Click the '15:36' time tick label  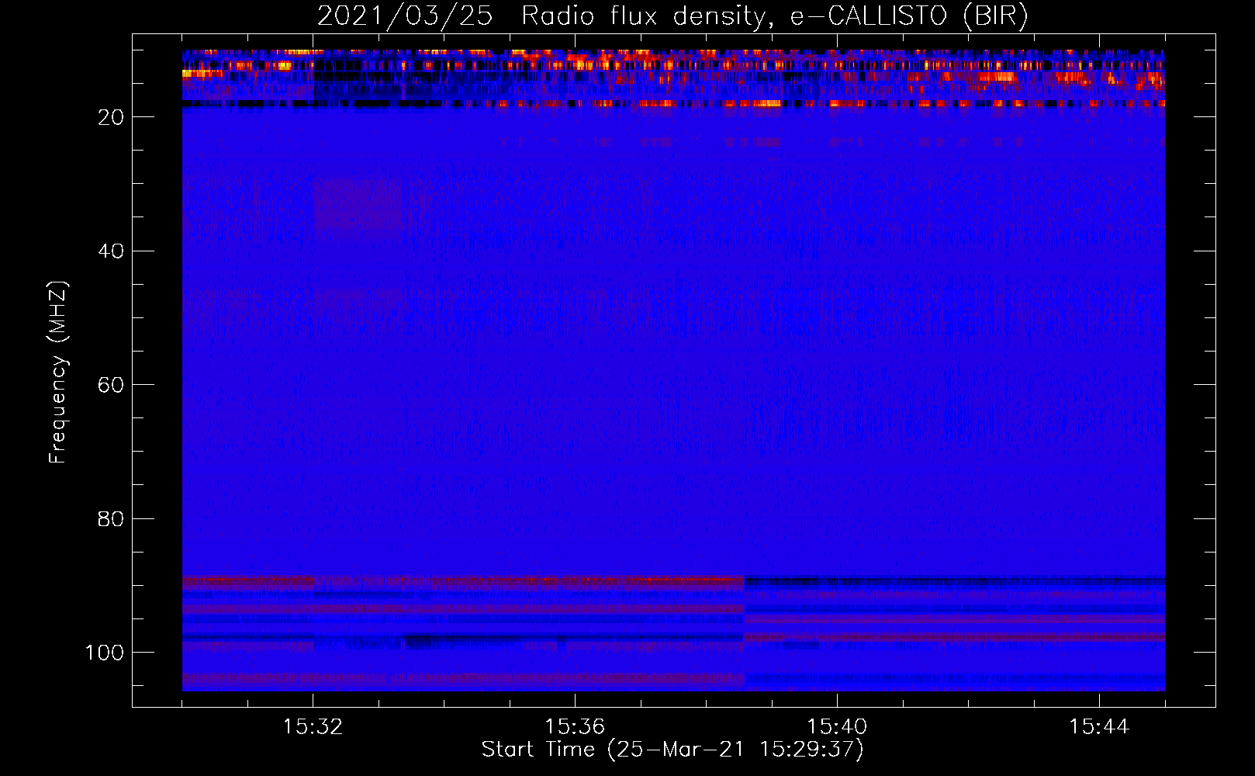point(575,727)
